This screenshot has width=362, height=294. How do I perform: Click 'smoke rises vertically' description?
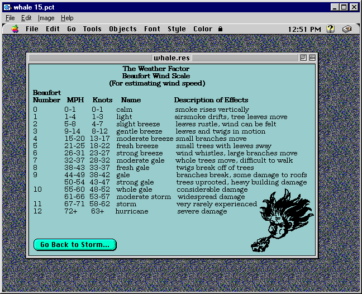pos(212,110)
